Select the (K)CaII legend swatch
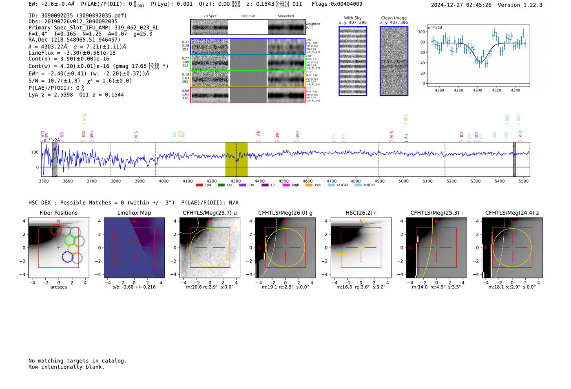Viewport: 571px width, 389px height. tap(331, 185)
